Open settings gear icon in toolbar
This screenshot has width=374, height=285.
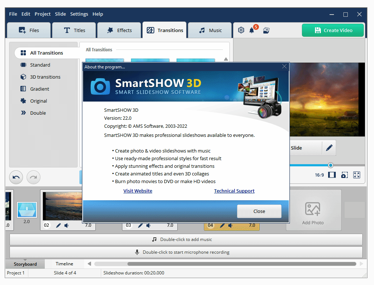(241, 30)
